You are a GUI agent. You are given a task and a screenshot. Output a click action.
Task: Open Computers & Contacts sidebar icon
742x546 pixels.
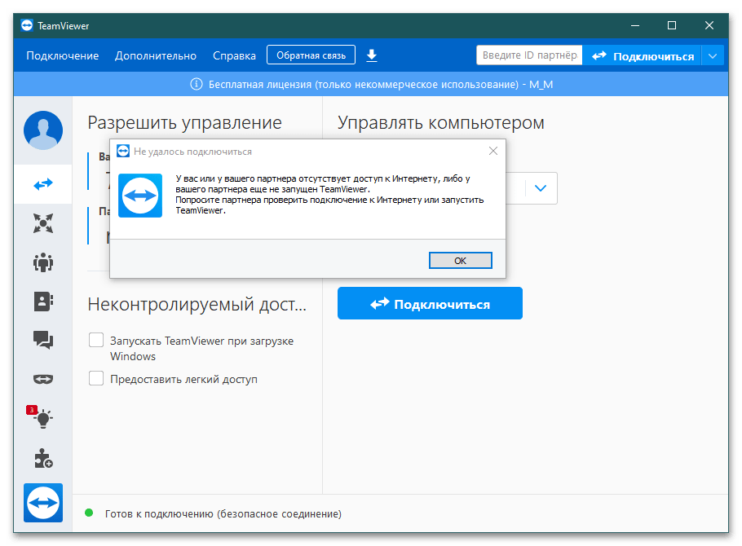coord(43,302)
